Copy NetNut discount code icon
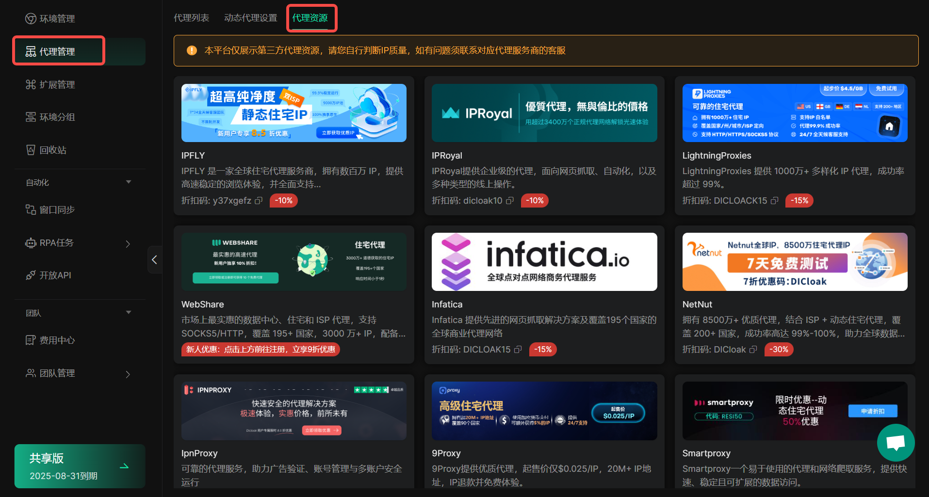929x497 pixels. (753, 350)
